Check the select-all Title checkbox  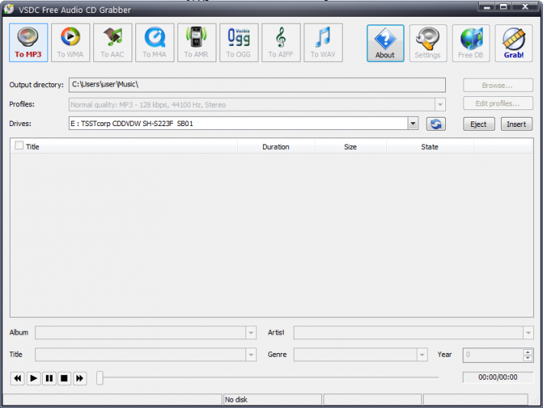19,146
